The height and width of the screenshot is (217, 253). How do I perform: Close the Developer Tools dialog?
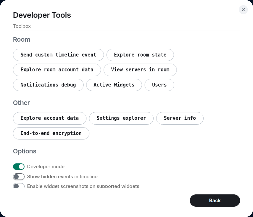pos(243,10)
